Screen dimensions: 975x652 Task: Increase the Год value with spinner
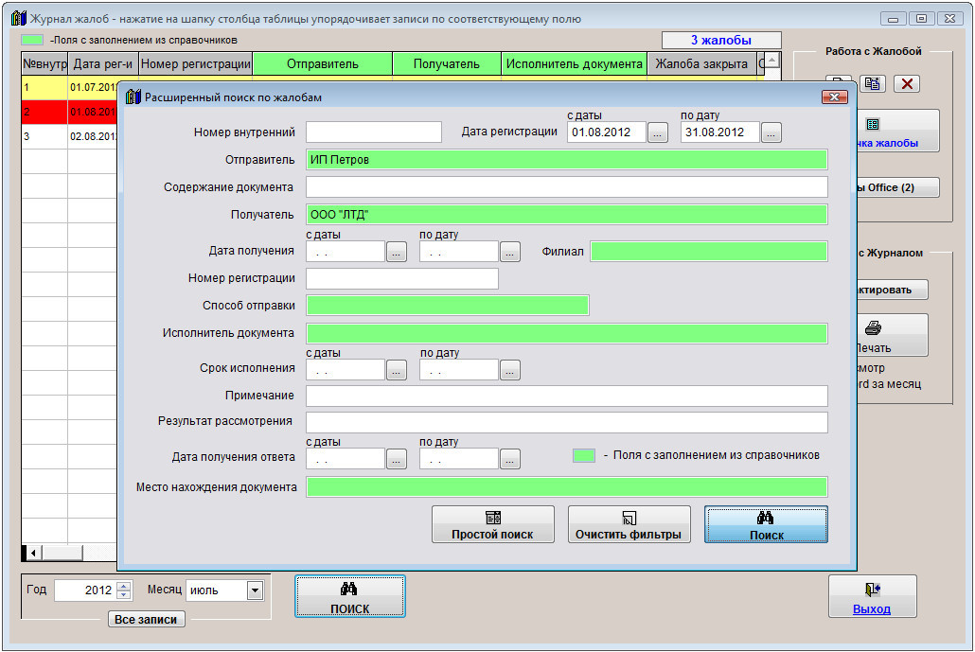(124, 586)
